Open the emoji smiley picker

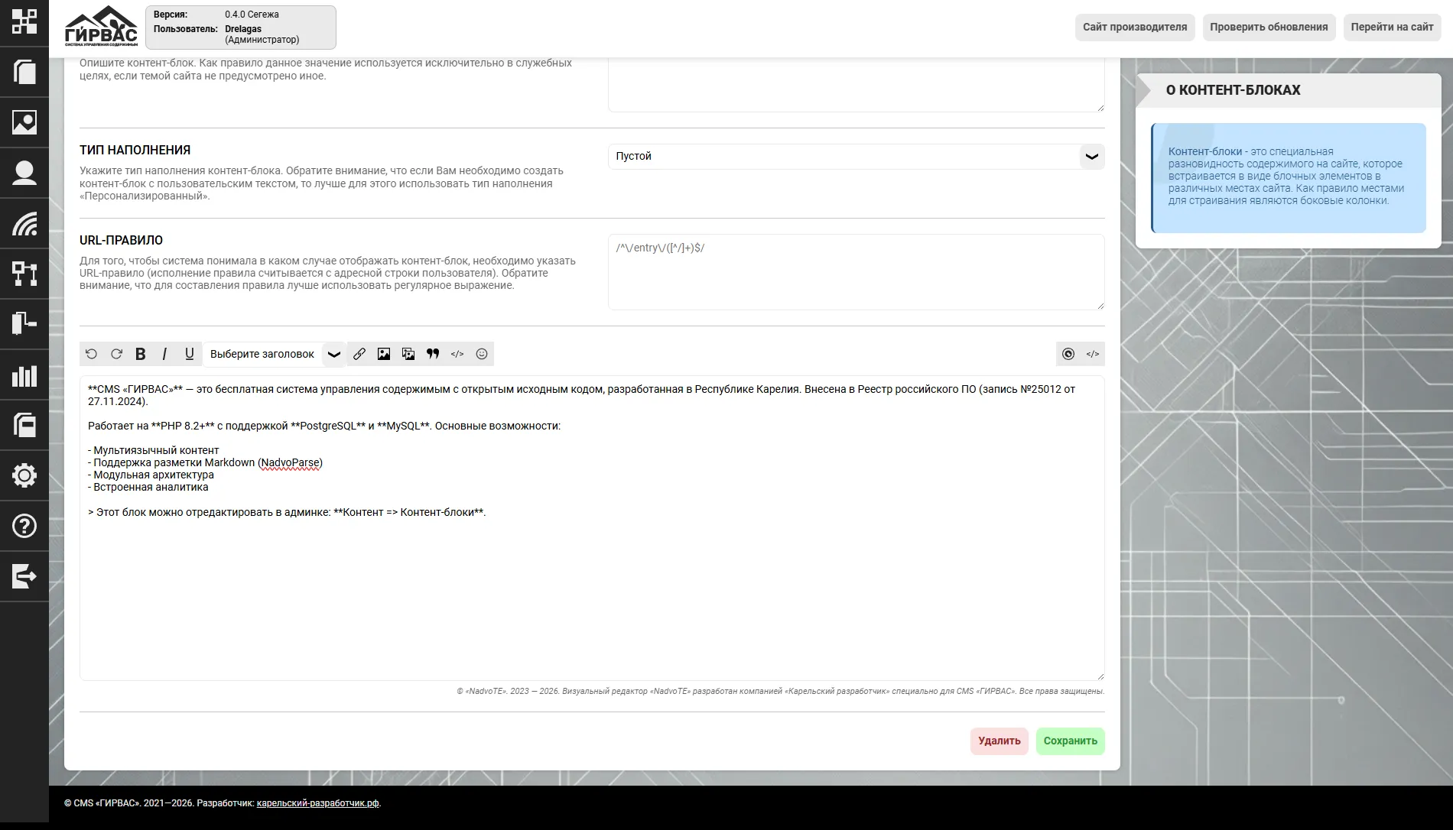[482, 354]
